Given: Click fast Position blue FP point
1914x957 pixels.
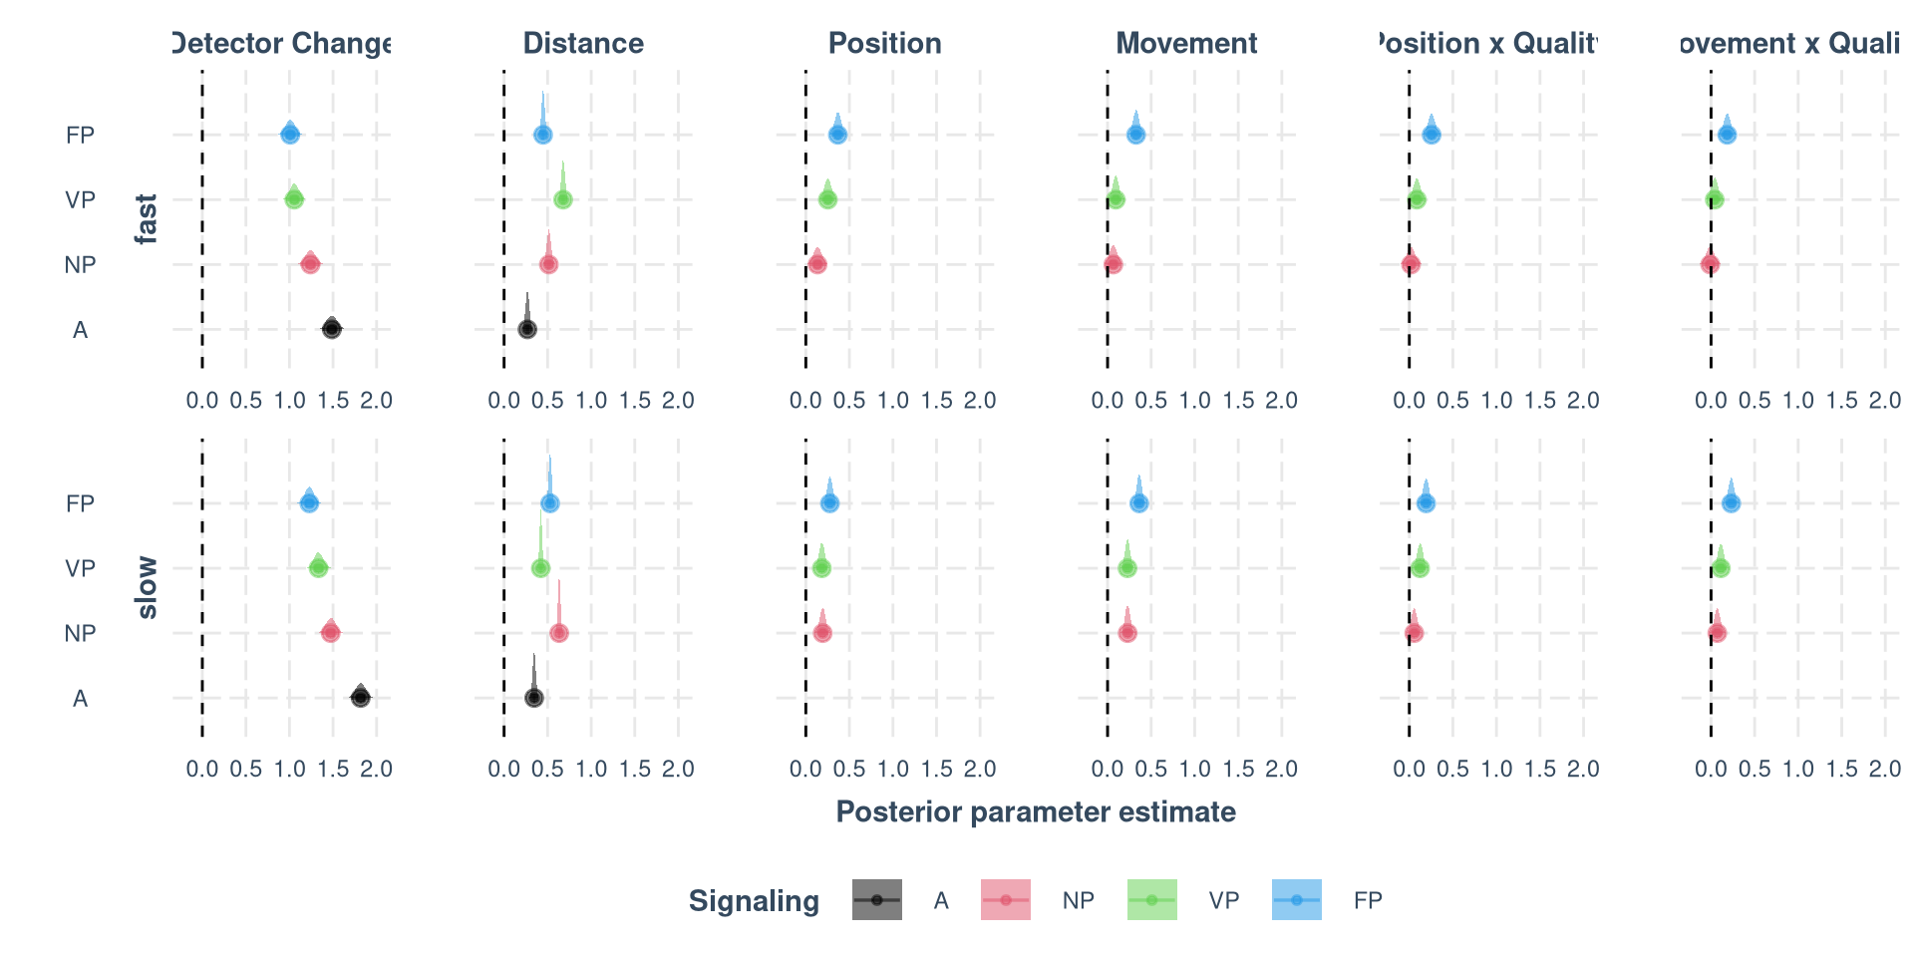Looking at the screenshot, I should pos(838,135).
